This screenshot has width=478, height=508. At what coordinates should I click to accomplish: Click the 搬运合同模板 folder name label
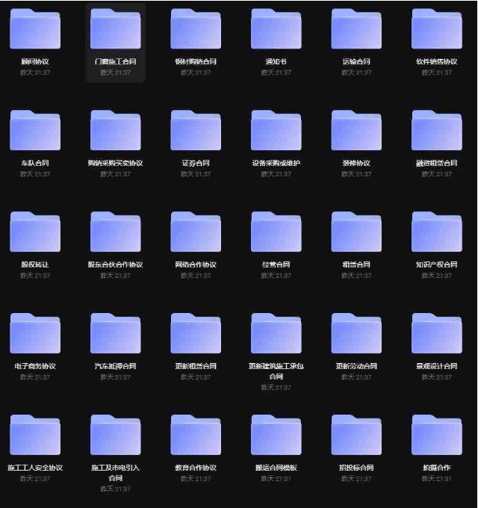point(276,468)
